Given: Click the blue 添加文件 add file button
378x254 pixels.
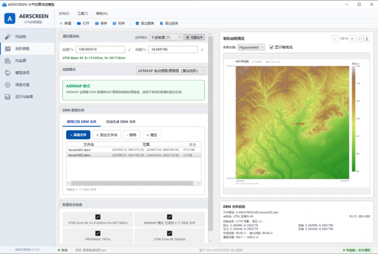Looking at the screenshot, I should (78, 135).
